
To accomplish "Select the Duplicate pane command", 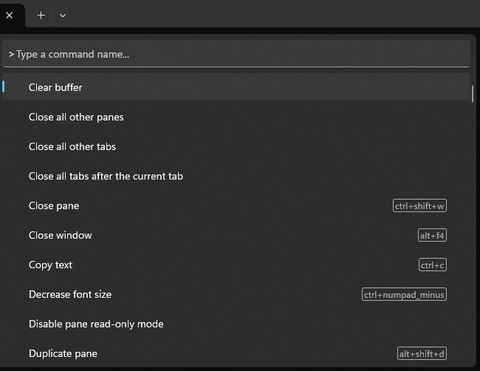I will [63, 353].
